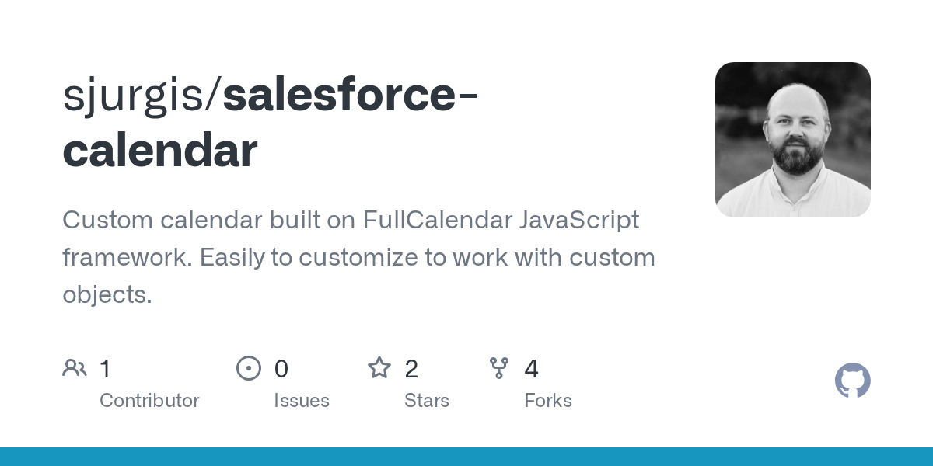This screenshot has width=933, height=466.
Task: Open the sjurgis profile avatar photo
Action: (792, 140)
